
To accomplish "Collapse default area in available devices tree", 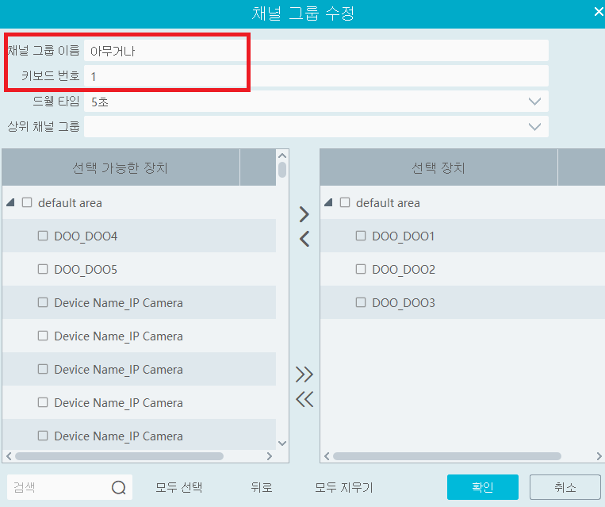I will (x=10, y=203).
